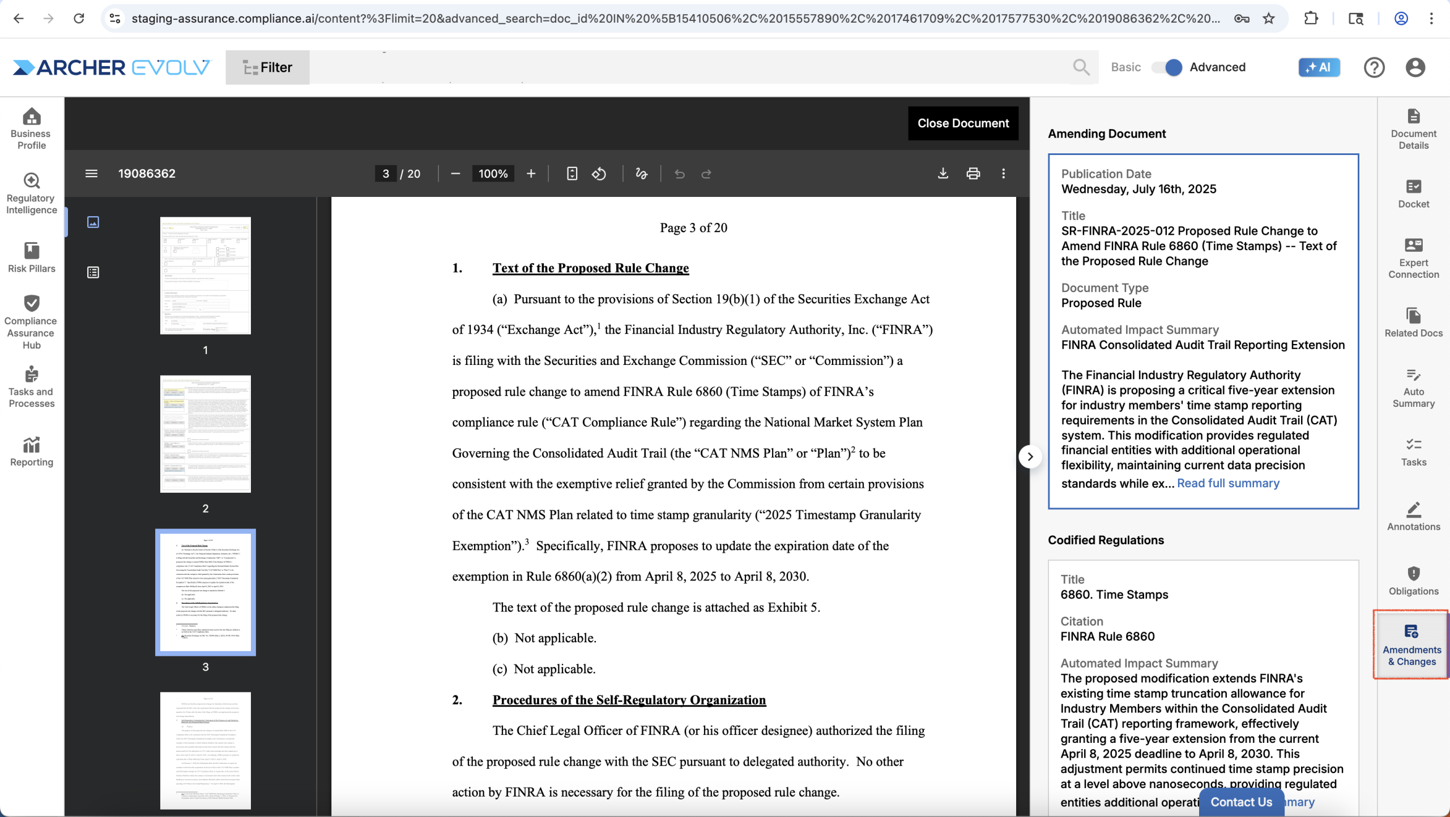1450x817 pixels.
Task: Toggle the PDF sidebar menu
Action: coord(91,174)
